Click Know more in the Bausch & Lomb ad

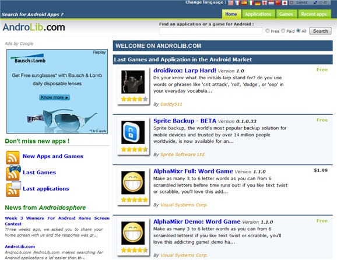[x=55, y=97]
